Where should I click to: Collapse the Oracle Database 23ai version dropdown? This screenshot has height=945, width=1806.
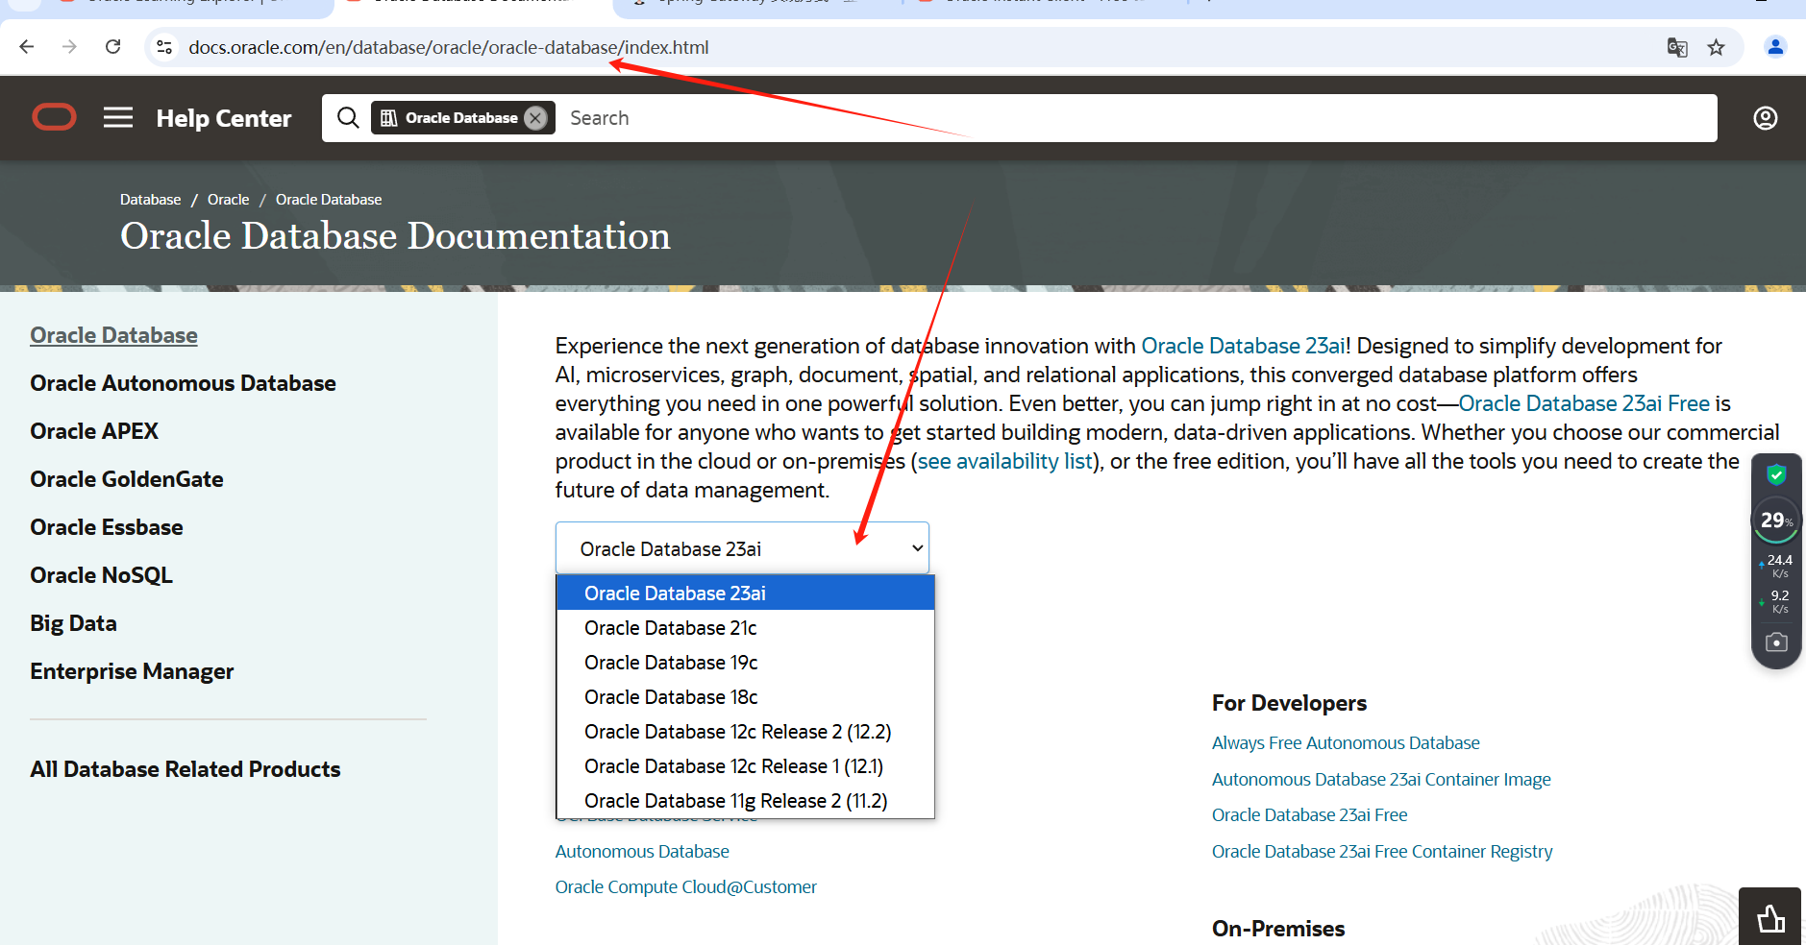click(742, 548)
